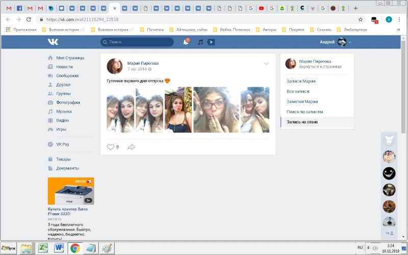Open Chrome three-dot menu
Image resolution: width=408 pixels, height=255 pixels.
[400, 19]
